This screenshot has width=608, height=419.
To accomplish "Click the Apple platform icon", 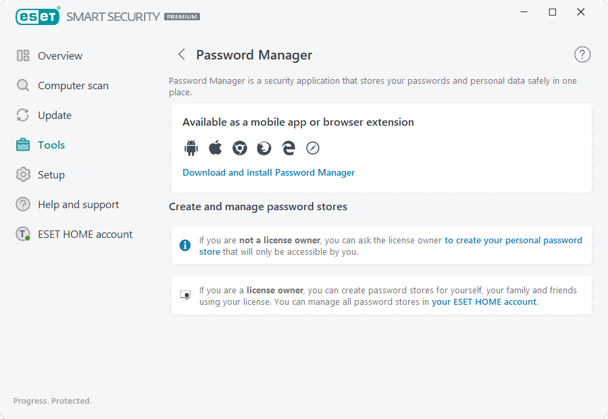I will click(x=216, y=148).
